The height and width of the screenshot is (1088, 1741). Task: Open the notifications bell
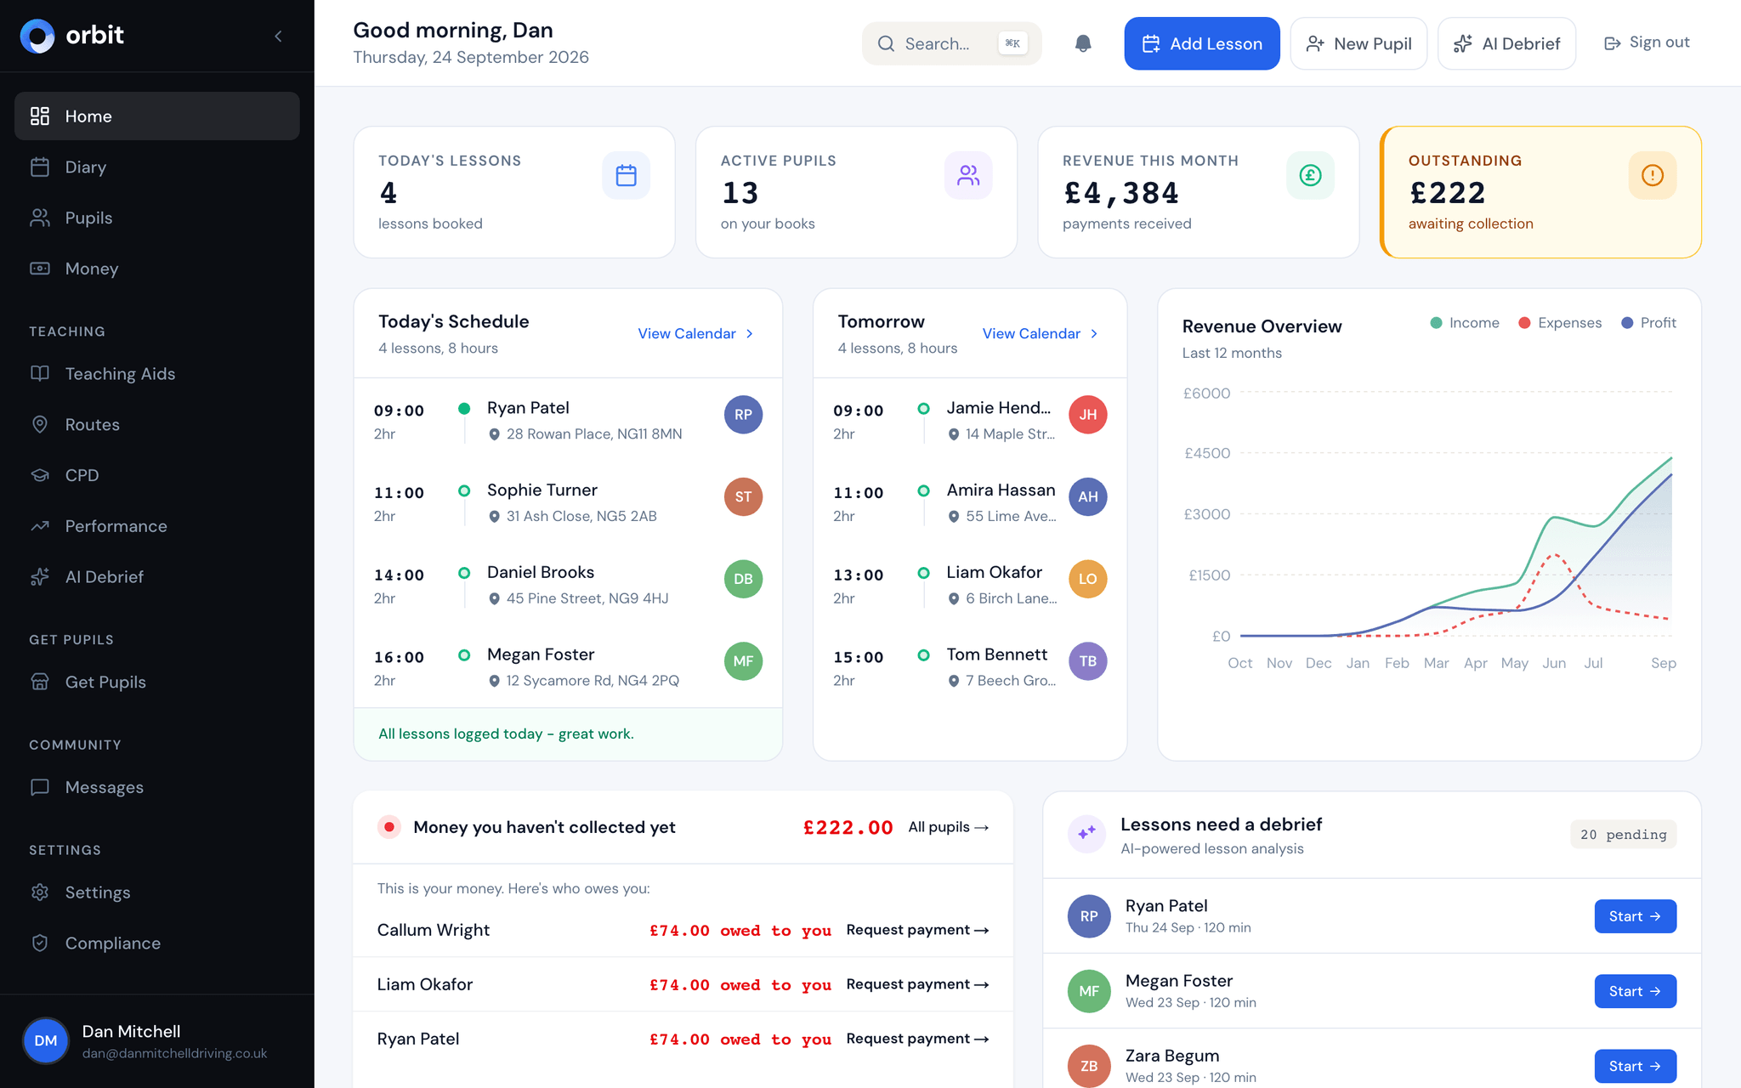tap(1082, 43)
